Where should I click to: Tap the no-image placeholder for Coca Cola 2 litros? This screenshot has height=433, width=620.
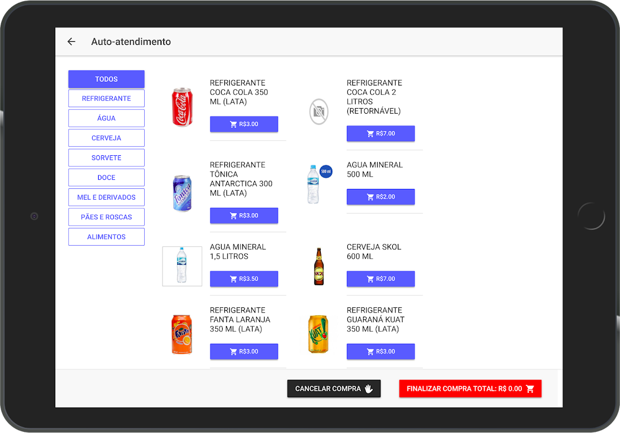pos(319,111)
